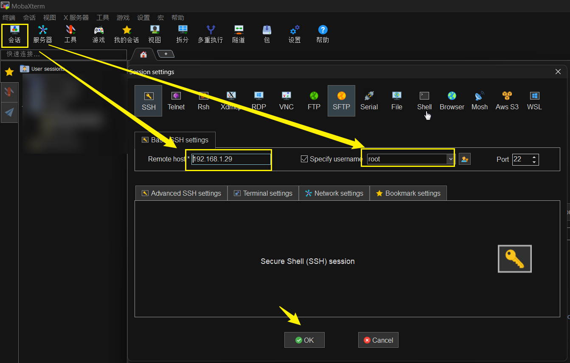Open a new tab with plus button
The height and width of the screenshot is (363, 570).
coord(166,54)
